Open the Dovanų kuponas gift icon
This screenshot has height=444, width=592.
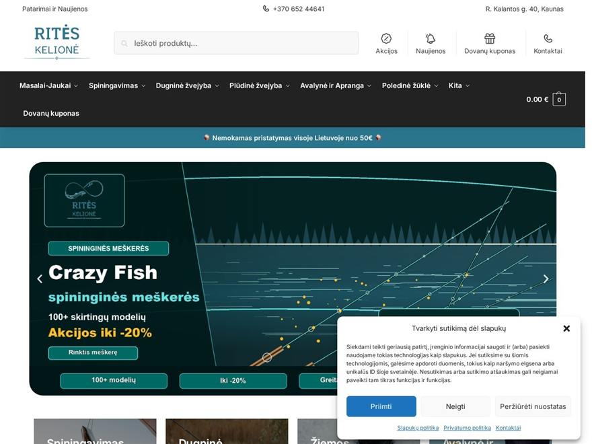[490, 38]
